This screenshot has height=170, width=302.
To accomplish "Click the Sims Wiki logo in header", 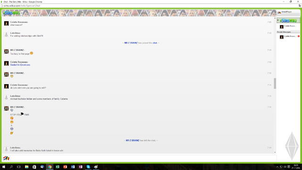I will coord(11,13).
